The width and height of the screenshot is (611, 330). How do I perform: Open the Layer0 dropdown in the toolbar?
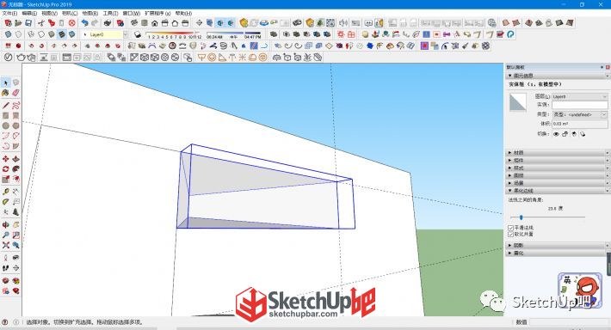106,34
